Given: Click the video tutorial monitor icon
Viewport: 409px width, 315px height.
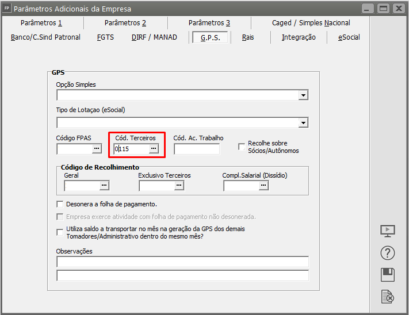Looking at the screenshot, I should (x=388, y=231).
